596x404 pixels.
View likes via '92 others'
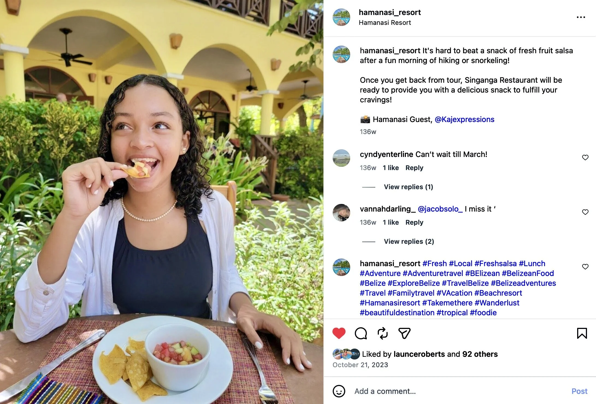tap(480, 354)
